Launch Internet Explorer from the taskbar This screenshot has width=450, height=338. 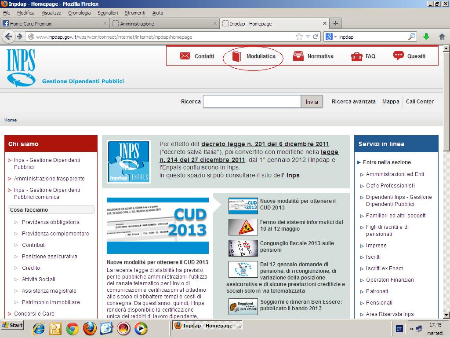click(38, 328)
